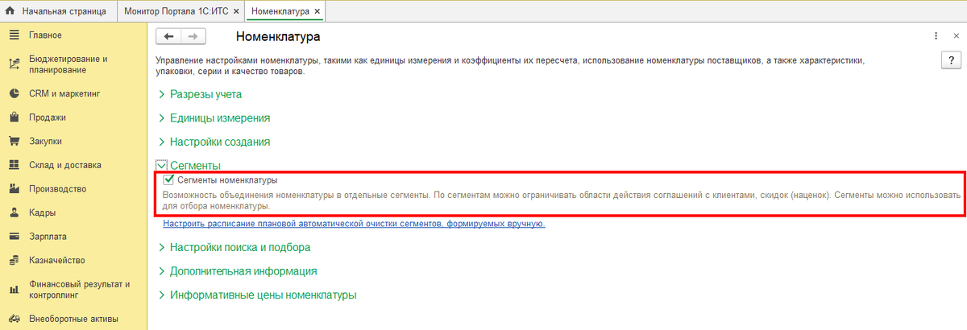Go back with the left arrow button
This screenshot has width=967, height=330.
[x=169, y=36]
